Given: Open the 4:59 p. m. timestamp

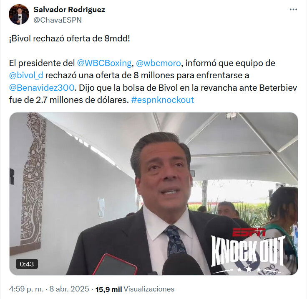Looking at the screenshot, I should pos(26,289).
